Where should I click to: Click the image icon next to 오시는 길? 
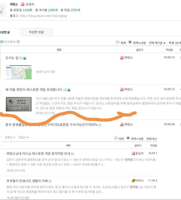click(25, 58)
